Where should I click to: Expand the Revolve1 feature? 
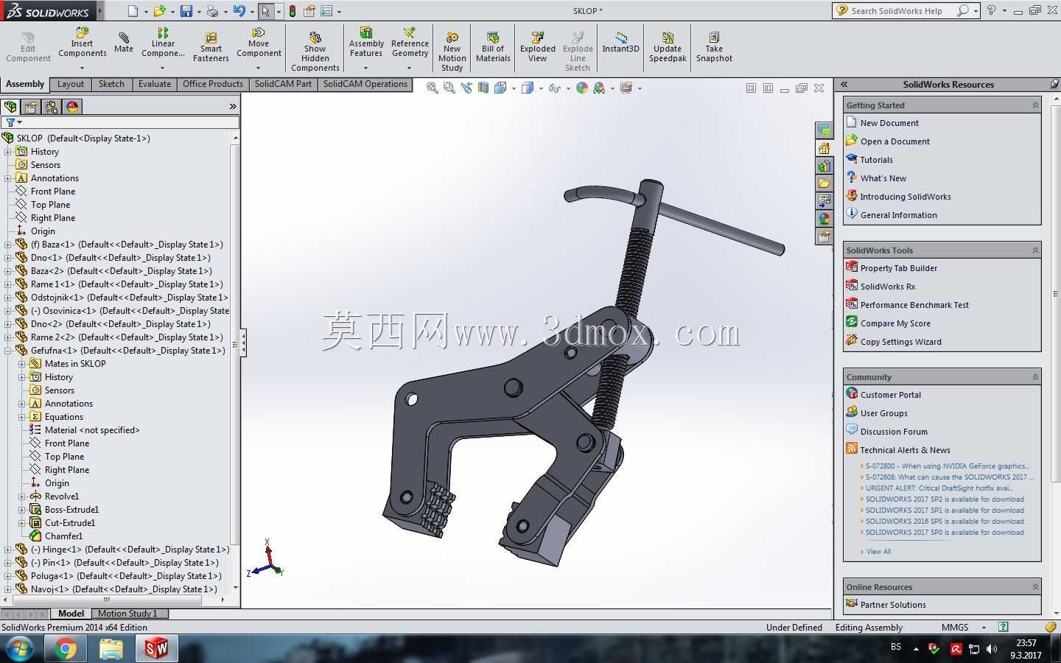pos(22,497)
